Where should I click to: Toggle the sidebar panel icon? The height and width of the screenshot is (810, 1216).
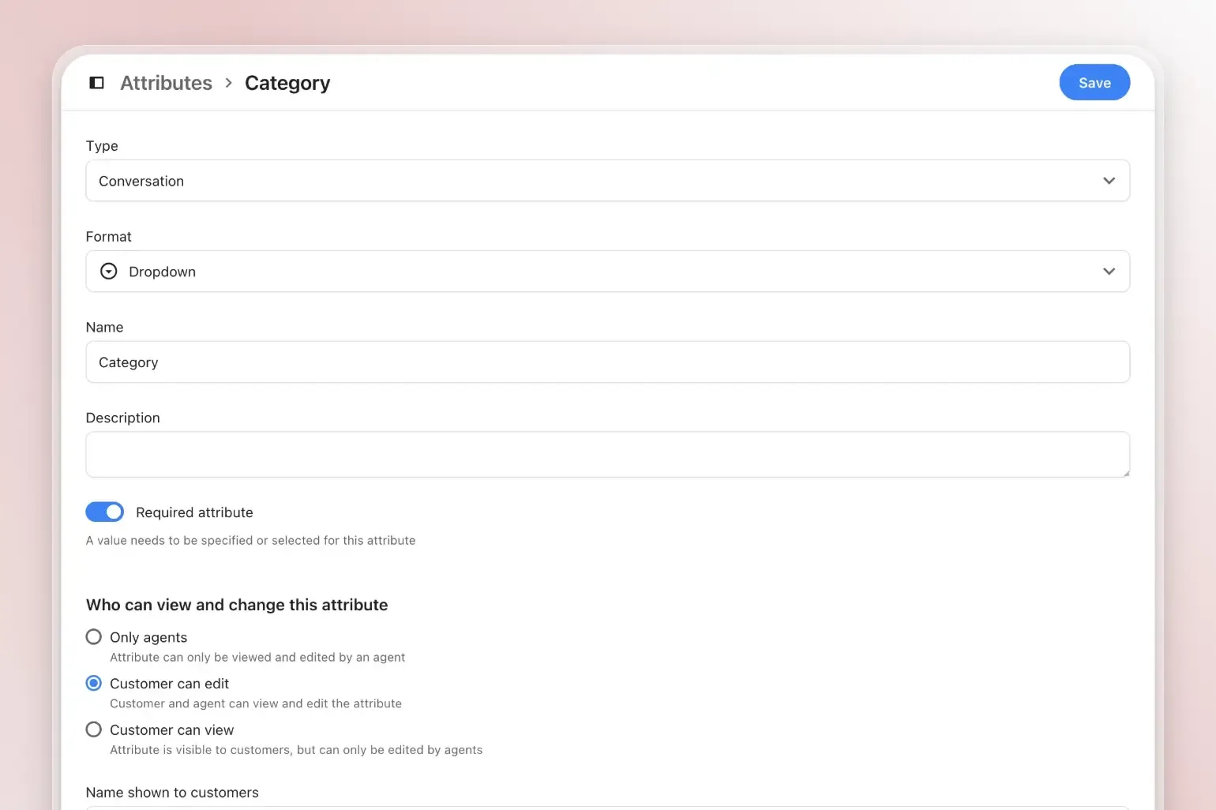coord(96,83)
